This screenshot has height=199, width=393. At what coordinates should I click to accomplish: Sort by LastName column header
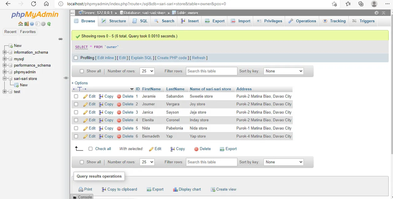[175, 89]
